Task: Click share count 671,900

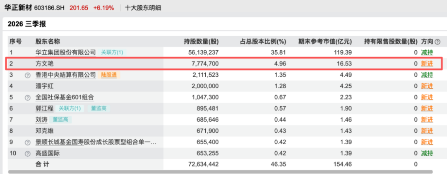Action: [207, 131]
